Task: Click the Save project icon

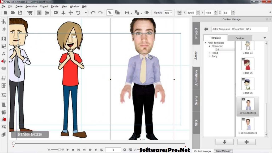Action: [x=20, y=12]
